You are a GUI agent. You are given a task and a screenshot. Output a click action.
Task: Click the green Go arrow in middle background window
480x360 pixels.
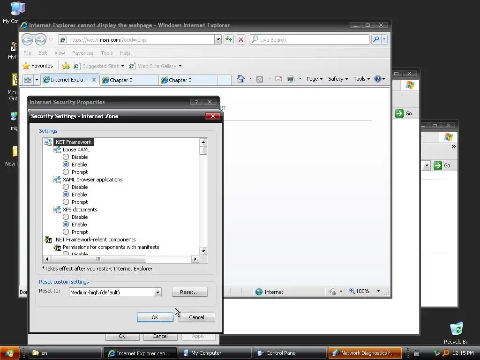399,113
